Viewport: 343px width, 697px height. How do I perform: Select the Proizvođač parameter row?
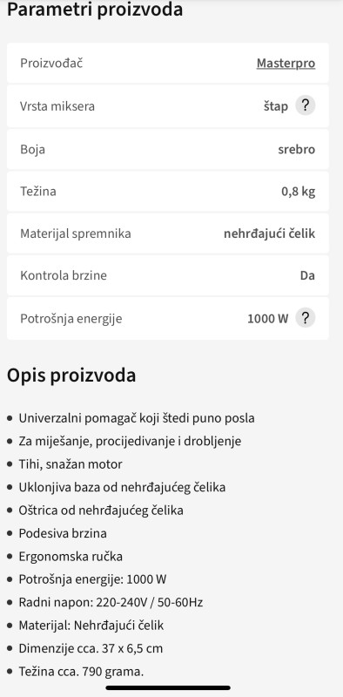[168, 63]
